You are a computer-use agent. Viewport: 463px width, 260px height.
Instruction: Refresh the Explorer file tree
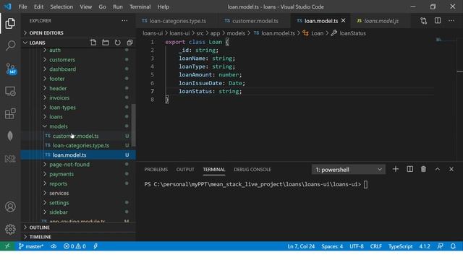coord(117,43)
